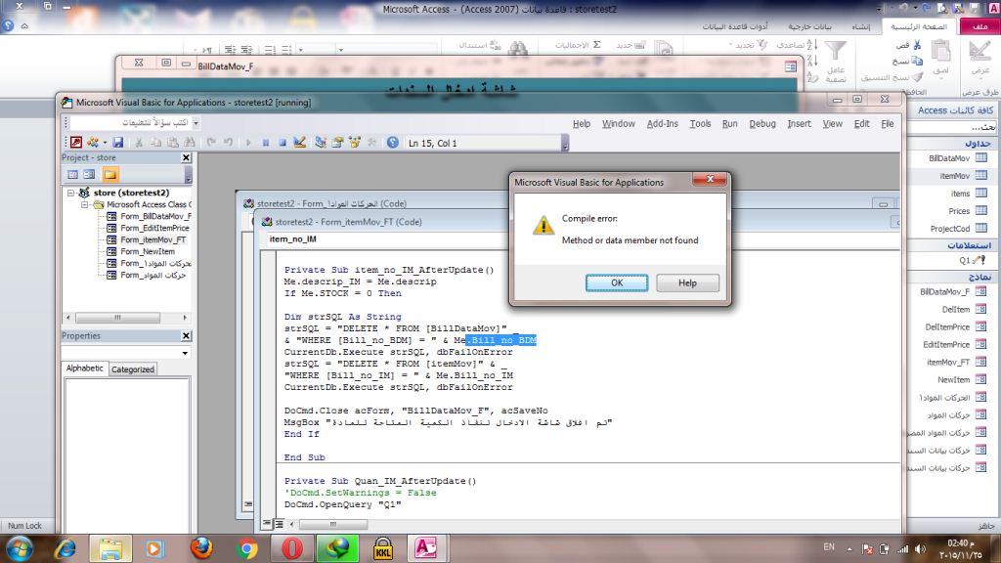Click the Insert object icon in VBA toolbar

click(93, 143)
